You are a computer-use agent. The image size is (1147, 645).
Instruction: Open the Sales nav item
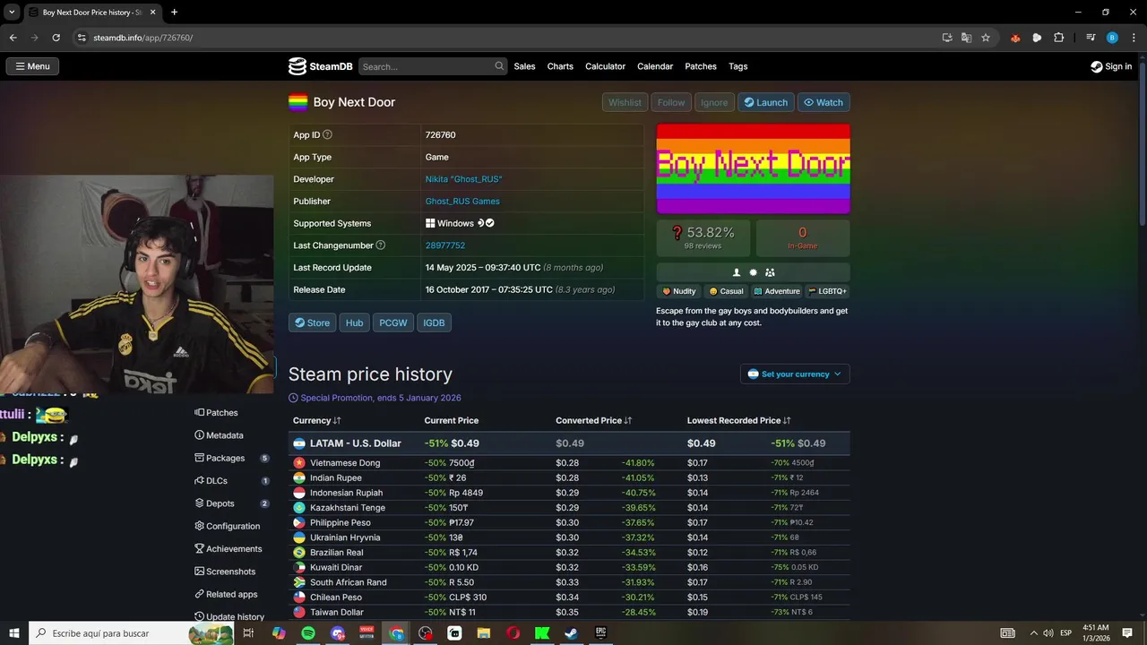point(524,66)
